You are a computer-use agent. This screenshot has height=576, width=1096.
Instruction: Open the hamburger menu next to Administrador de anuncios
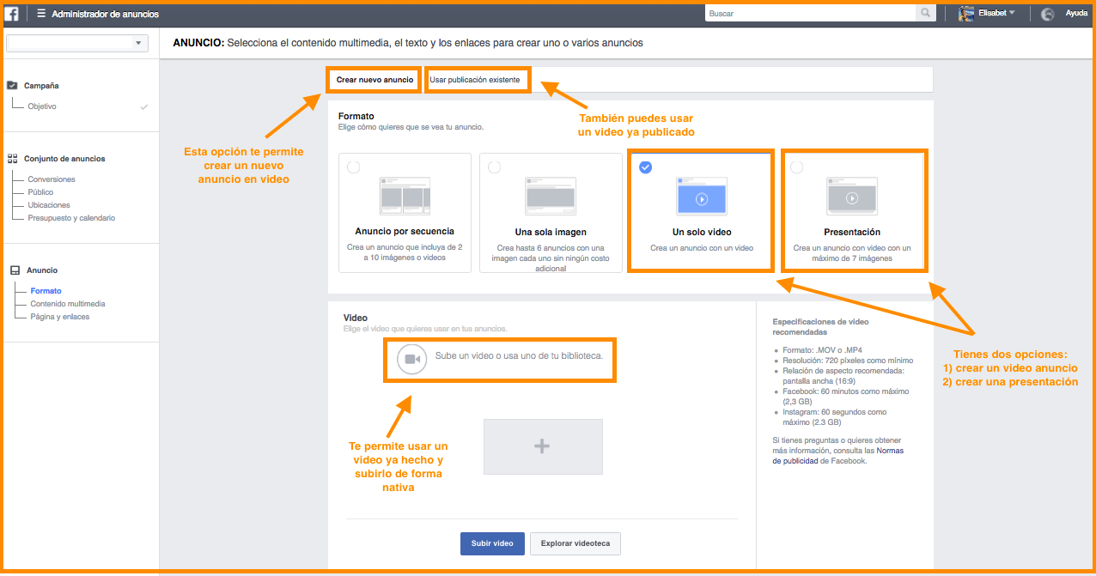coord(41,14)
